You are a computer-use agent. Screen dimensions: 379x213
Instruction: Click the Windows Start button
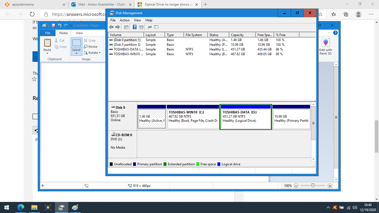(x=7, y=207)
